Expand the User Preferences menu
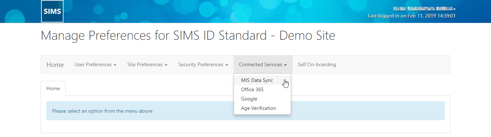The height and width of the screenshot is (137, 491). pos(95,65)
